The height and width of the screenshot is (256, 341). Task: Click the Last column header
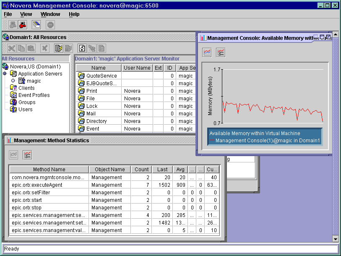(x=162, y=170)
